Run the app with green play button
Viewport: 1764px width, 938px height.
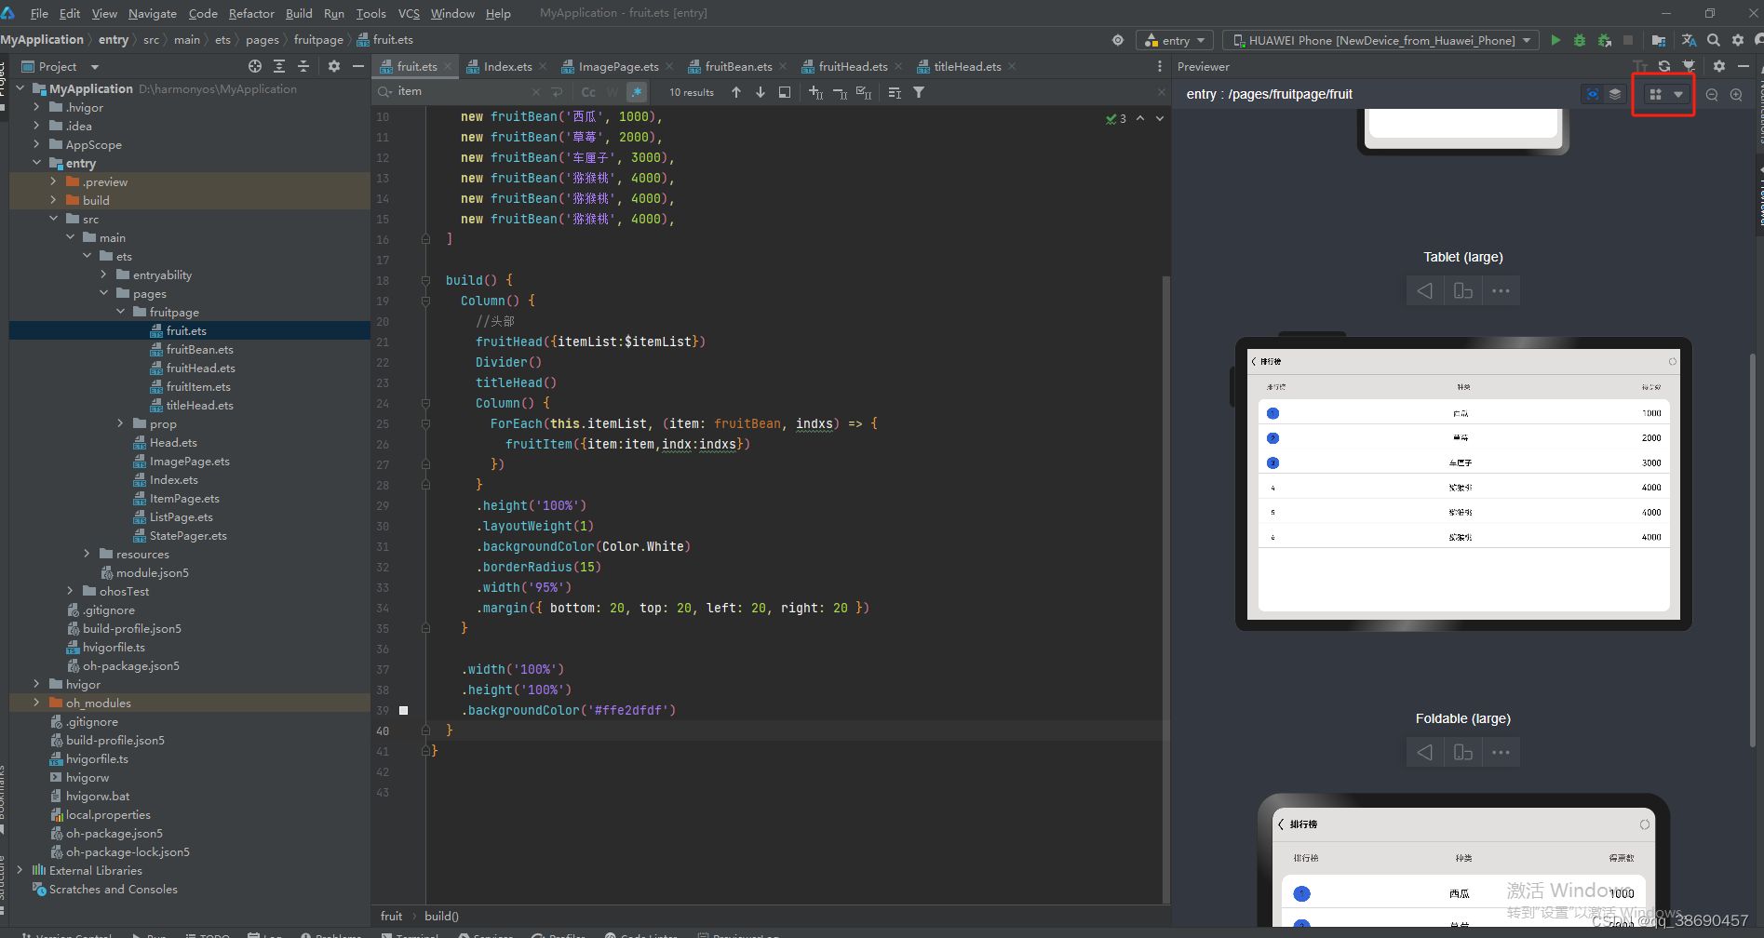[x=1555, y=40]
